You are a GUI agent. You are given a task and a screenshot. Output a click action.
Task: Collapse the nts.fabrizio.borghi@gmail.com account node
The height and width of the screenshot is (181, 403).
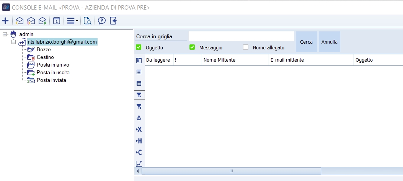(x=14, y=42)
